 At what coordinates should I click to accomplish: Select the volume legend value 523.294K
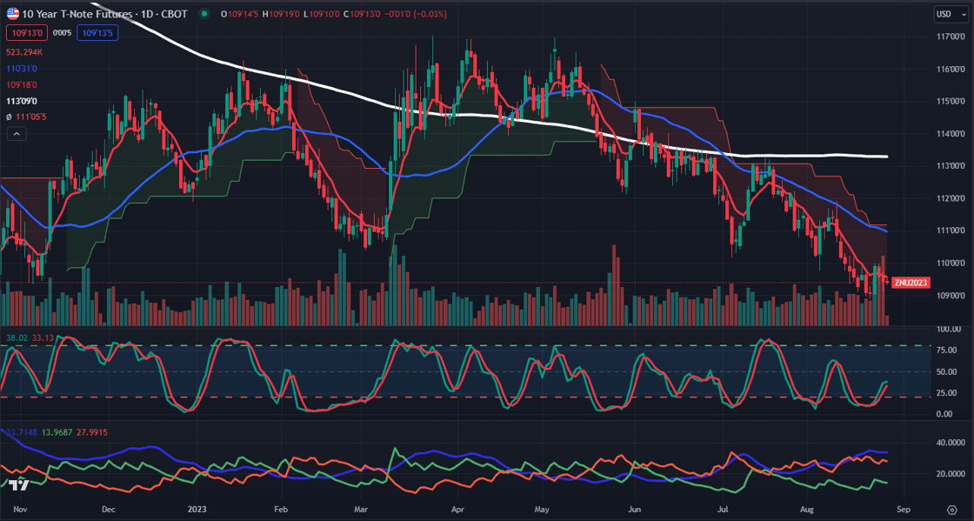(x=24, y=51)
